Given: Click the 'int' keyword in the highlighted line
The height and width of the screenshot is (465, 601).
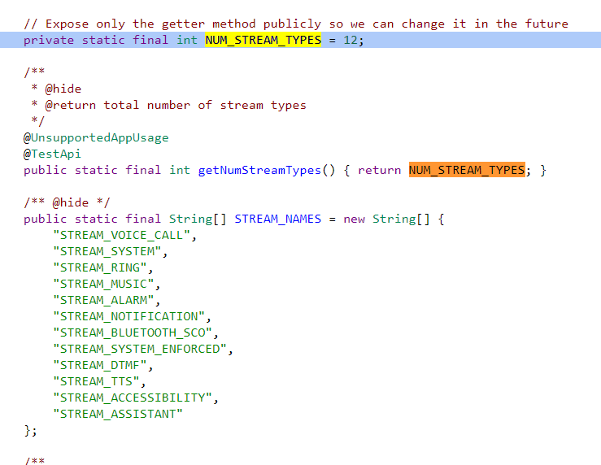Looking at the screenshot, I should [x=187, y=40].
